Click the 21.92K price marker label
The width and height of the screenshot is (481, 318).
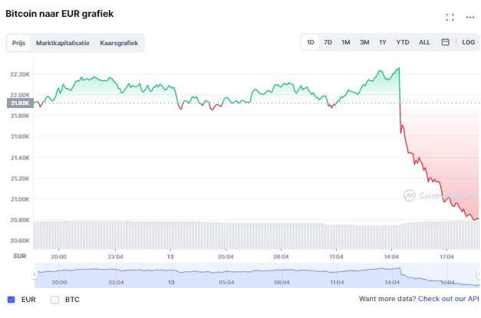pyautogui.click(x=20, y=103)
